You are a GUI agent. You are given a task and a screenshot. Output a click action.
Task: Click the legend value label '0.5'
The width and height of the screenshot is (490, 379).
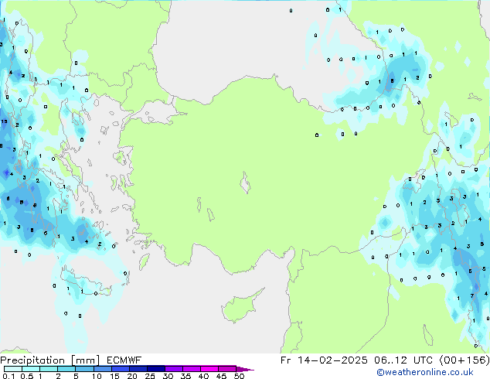point(27,376)
